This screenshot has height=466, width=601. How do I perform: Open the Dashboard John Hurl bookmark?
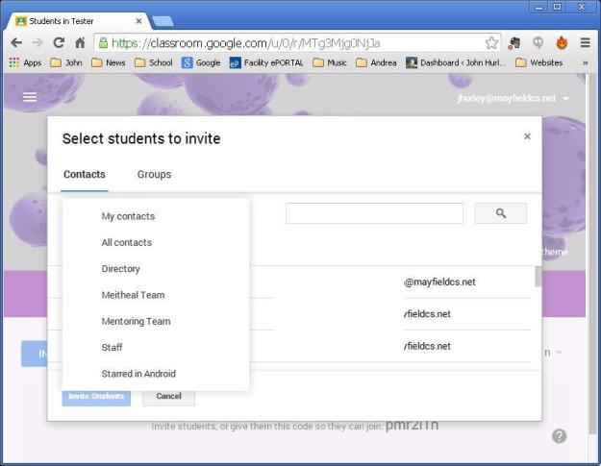coord(456,62)
